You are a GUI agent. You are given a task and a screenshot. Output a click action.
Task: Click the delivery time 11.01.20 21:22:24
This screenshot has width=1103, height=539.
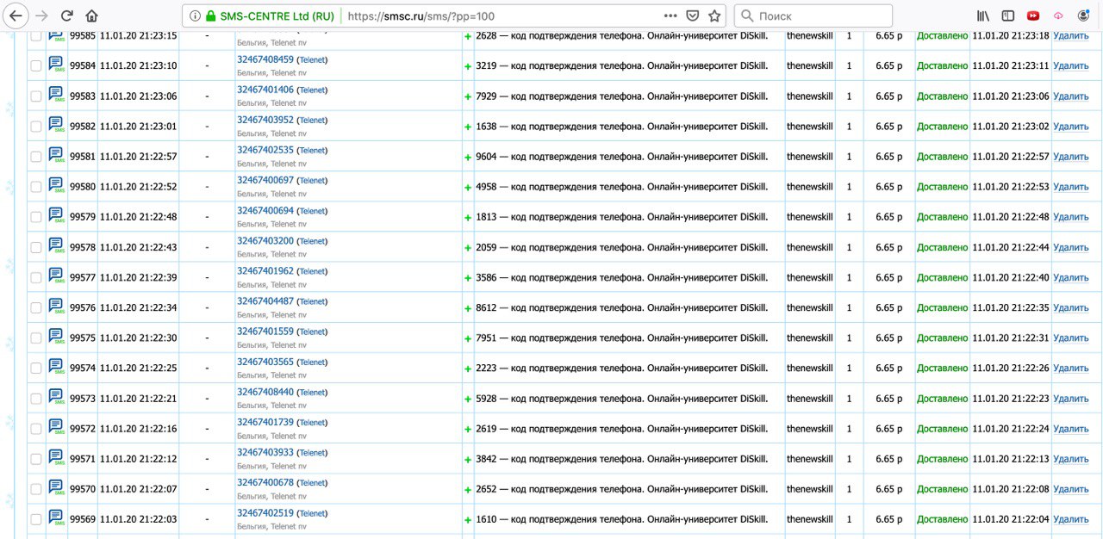point(1011,429)
